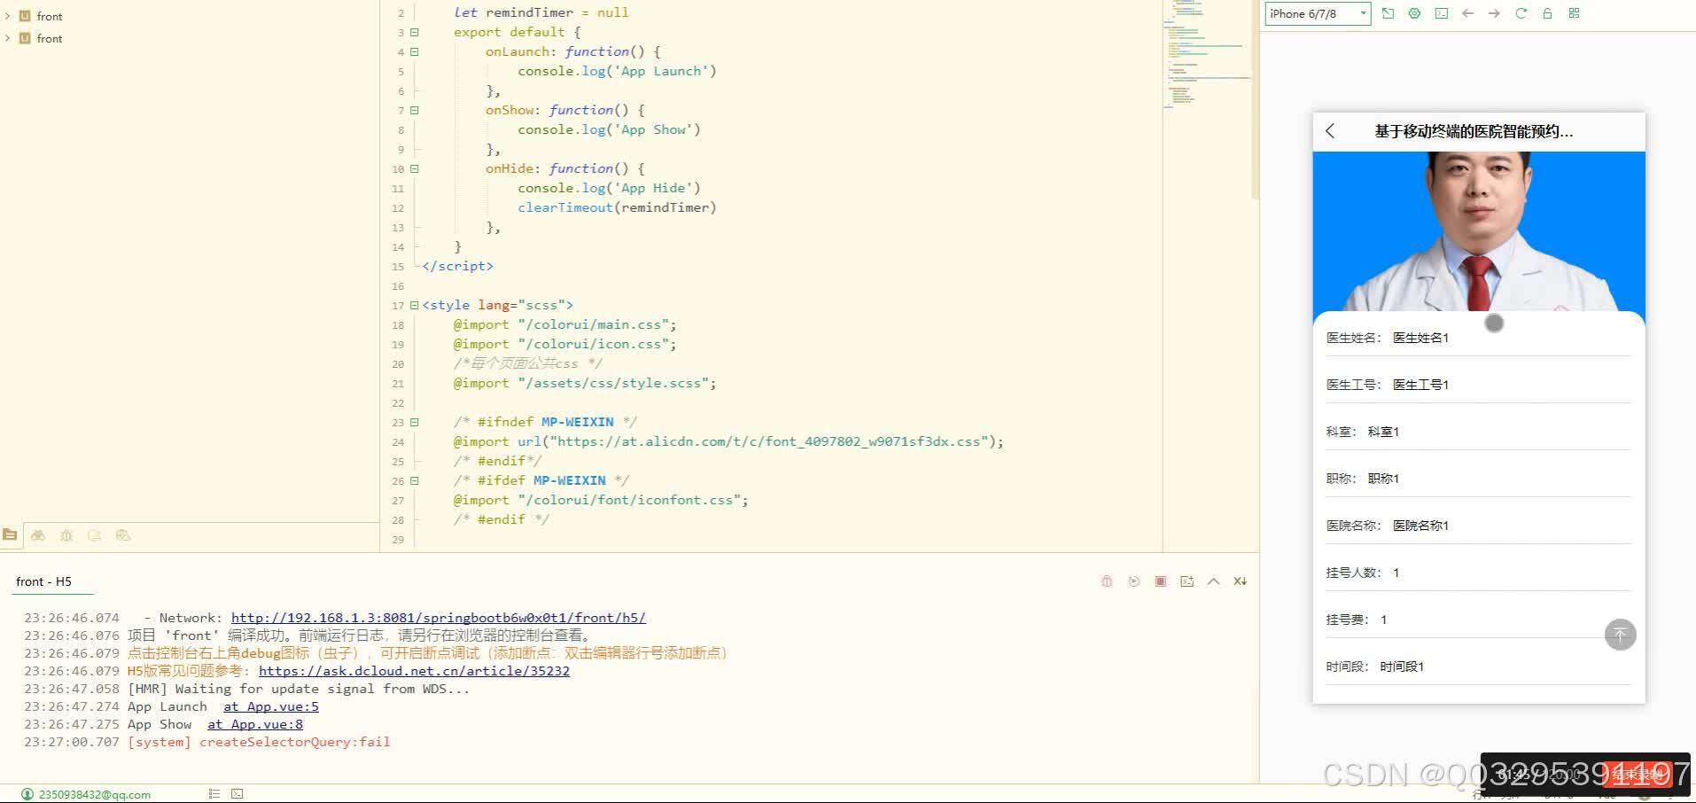
Task: Open a new terminal from console
Action: coord(1186,581)
